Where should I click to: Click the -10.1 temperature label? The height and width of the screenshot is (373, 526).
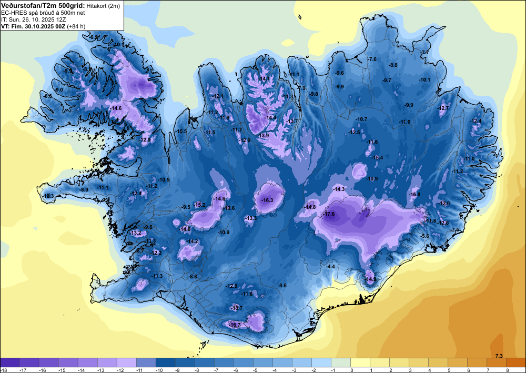[x=424, y=79]
